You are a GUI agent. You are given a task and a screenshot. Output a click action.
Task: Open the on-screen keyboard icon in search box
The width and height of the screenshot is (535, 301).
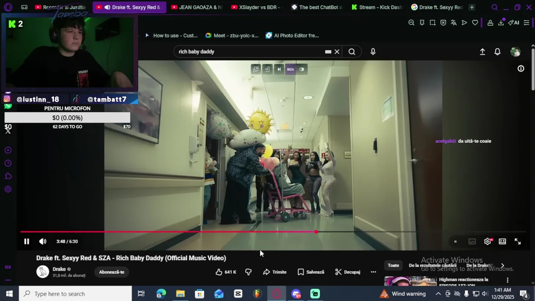coord(328,51)
